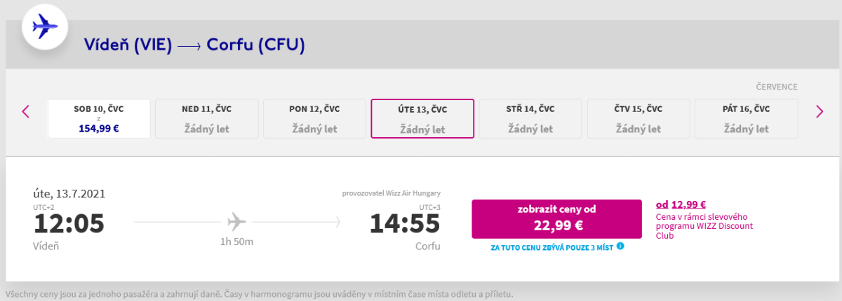Screen dimensions: 842x301
Task: Select the SOB 10, ČVC date tab
Action: pos(99,119)
